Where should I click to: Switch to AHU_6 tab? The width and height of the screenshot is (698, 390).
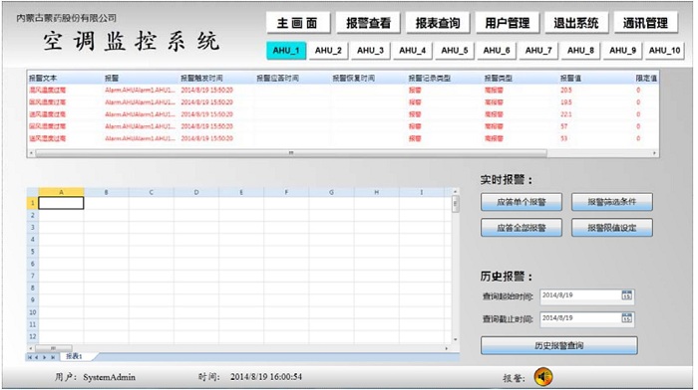click(497, 51)
